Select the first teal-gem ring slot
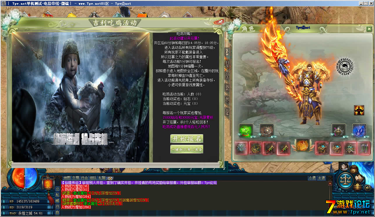This screenshot has height=217, width=375. click(322, 148)
